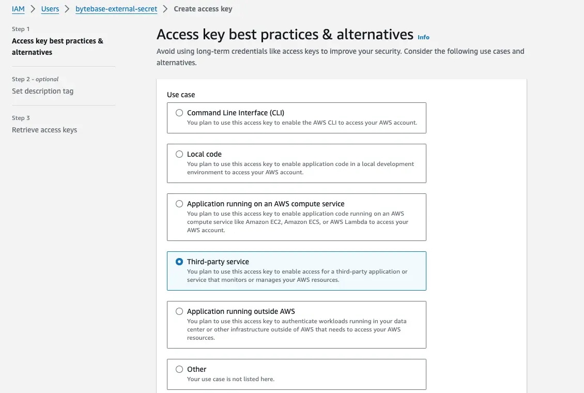Go to Set description tag step

point(42,91)
